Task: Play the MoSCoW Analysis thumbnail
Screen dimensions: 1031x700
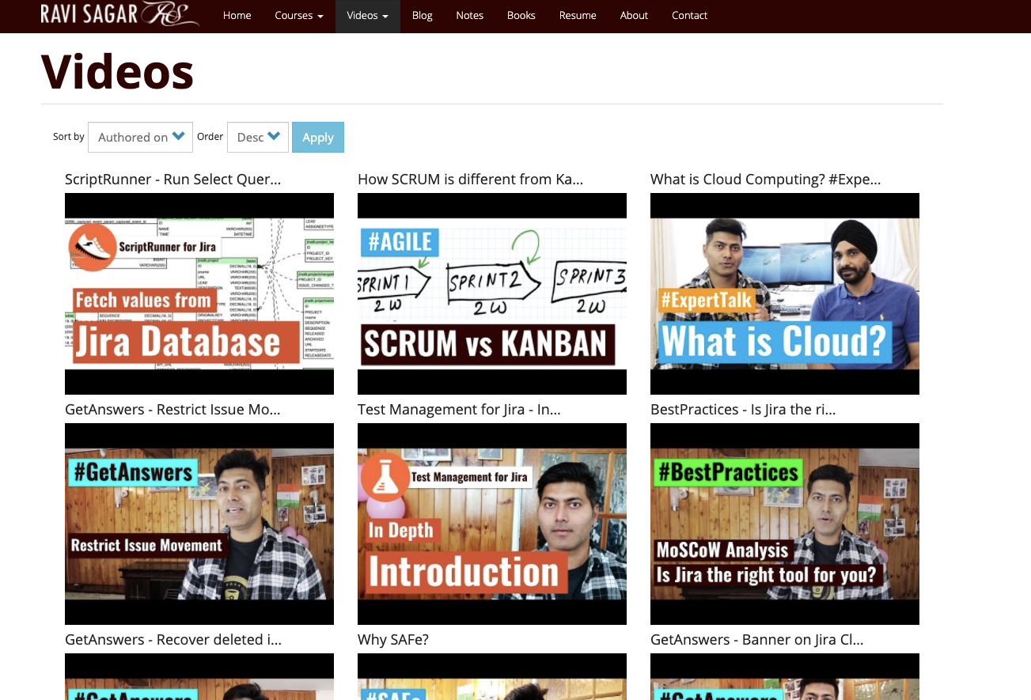Action: (x=785, y=524)
